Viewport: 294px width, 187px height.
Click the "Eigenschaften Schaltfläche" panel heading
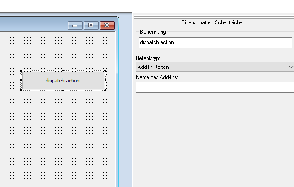(212, 22)
